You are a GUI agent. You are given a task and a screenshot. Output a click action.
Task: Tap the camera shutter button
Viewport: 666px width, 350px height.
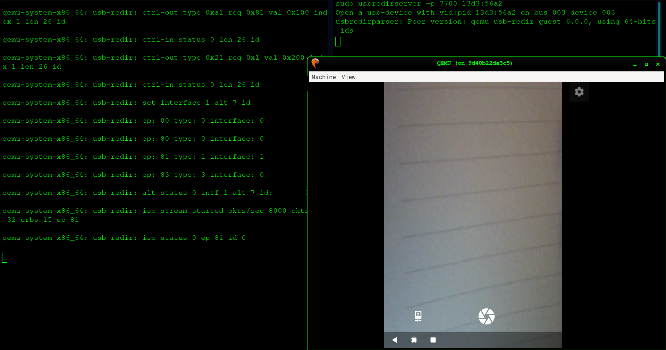(486, 316)
